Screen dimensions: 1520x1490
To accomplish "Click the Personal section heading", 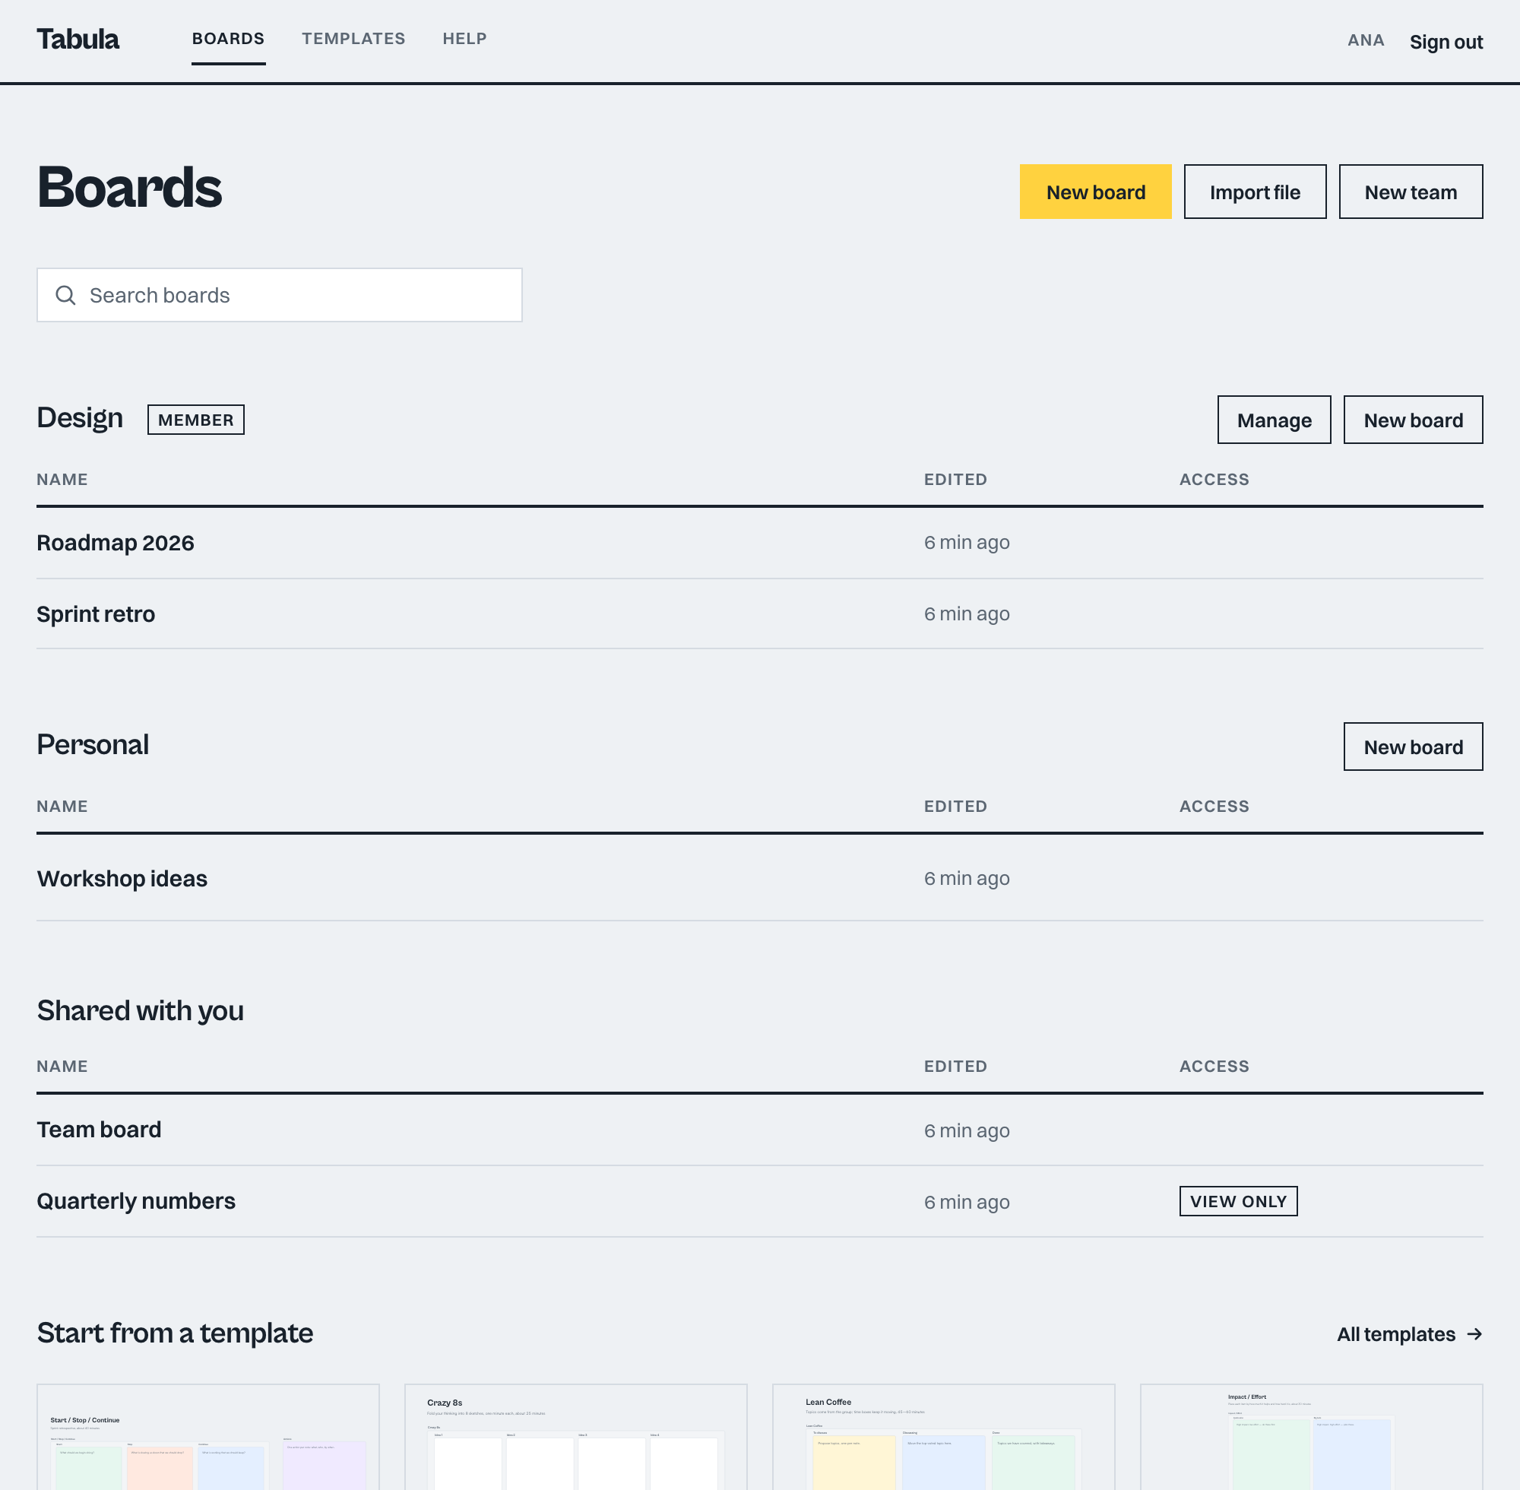I will [x=92, y=744].
